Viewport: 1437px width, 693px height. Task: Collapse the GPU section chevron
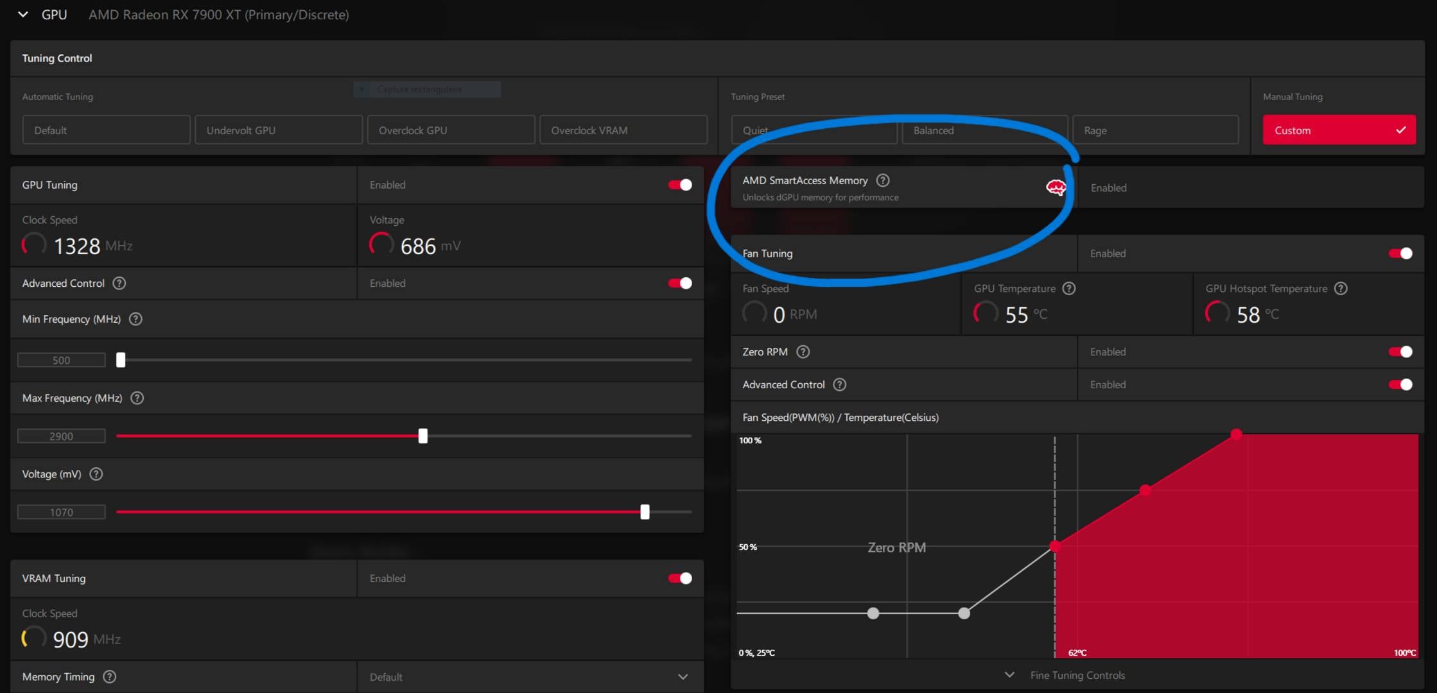point(22,14)
